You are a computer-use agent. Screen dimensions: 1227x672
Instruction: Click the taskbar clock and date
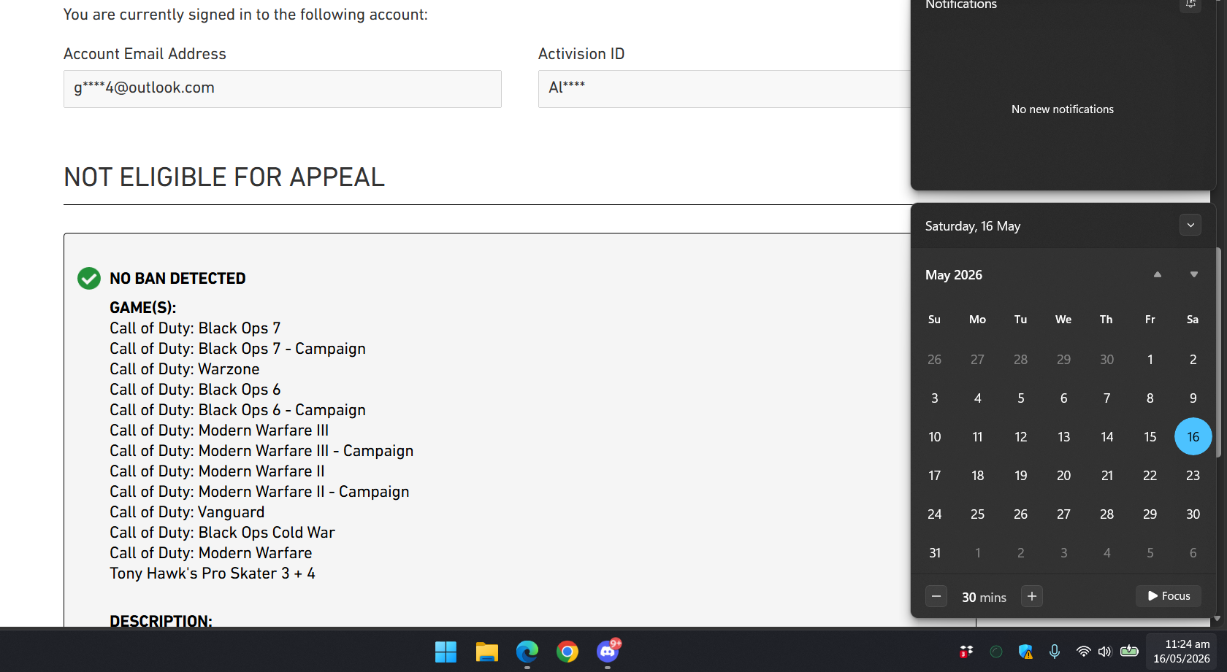point(1182,652)
